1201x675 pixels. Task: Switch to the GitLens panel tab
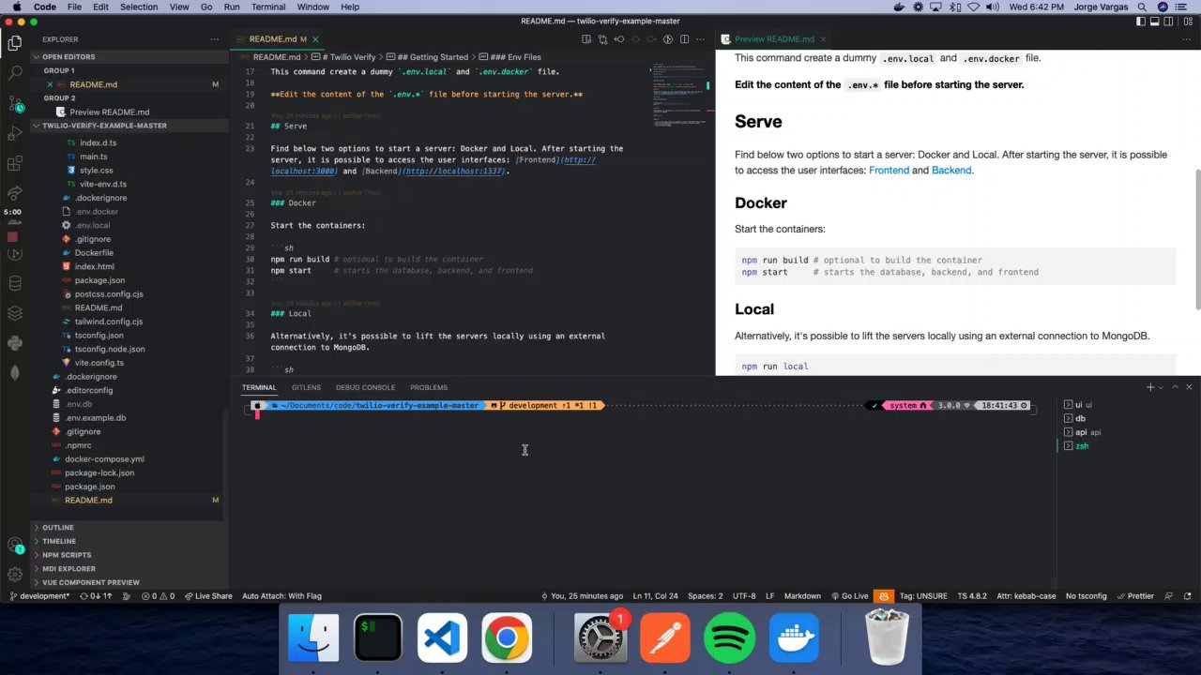pos(306,387)
